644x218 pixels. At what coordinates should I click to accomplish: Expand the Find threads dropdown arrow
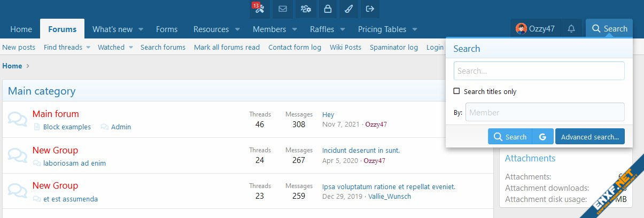pos(89,48)
